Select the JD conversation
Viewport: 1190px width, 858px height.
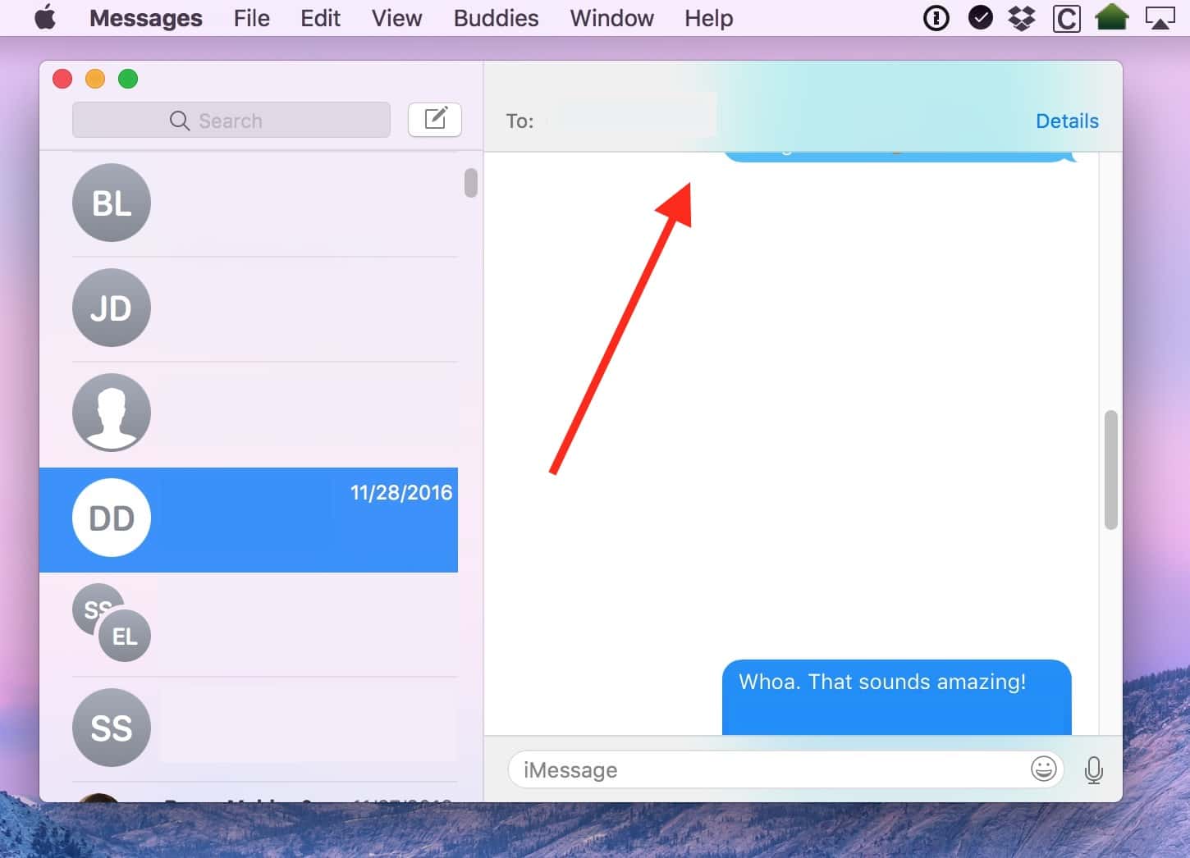(x=263, y=308)
